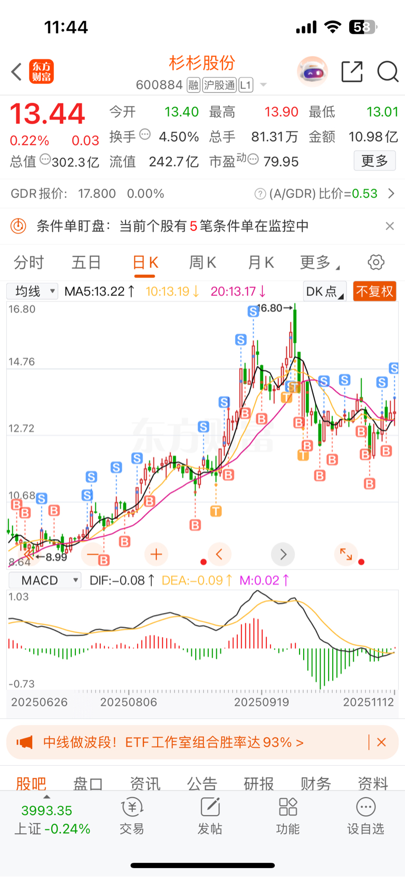Screen dimensions: 405x877
Task: Tap the 换手 info circle icon
Action: click(x=145, y=134)
